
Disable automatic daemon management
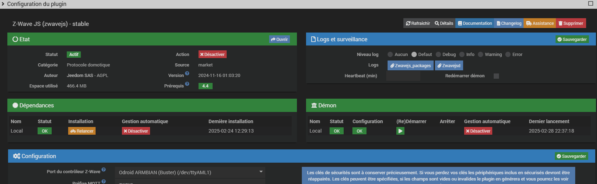click(x=478, y=131)
